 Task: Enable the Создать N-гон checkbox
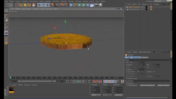[x=138, y=71]
